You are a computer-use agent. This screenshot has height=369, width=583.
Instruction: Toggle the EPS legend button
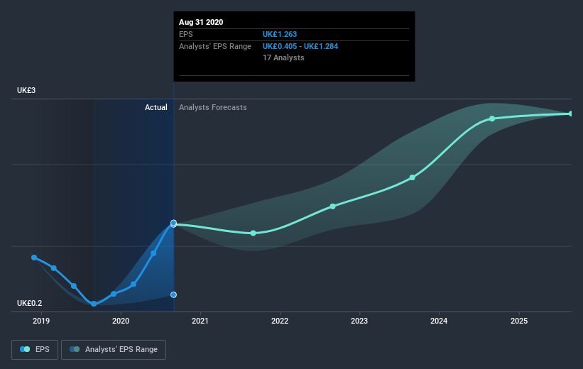click(x=35, y=350)
